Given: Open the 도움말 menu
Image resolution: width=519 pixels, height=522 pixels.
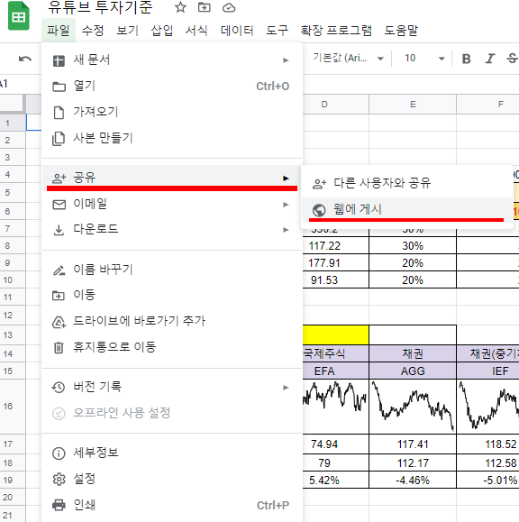Looking at the screenshot, I should (401, 31).
